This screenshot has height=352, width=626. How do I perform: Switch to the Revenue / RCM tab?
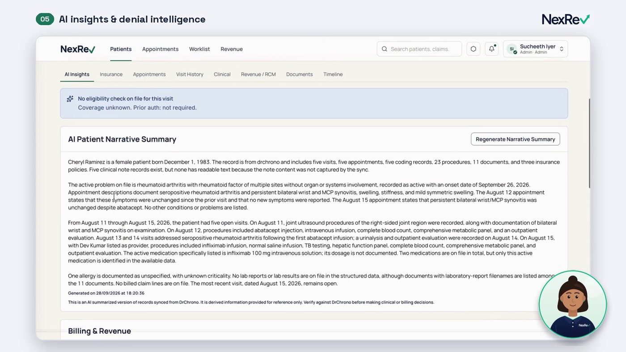(x=258, y=74)
